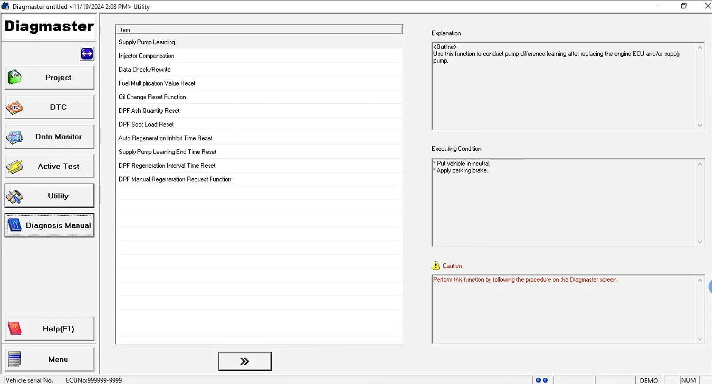Select Data Check/Rewrite item
The width and height of the screenshot is (712, 384).
[x=259, y=70]
